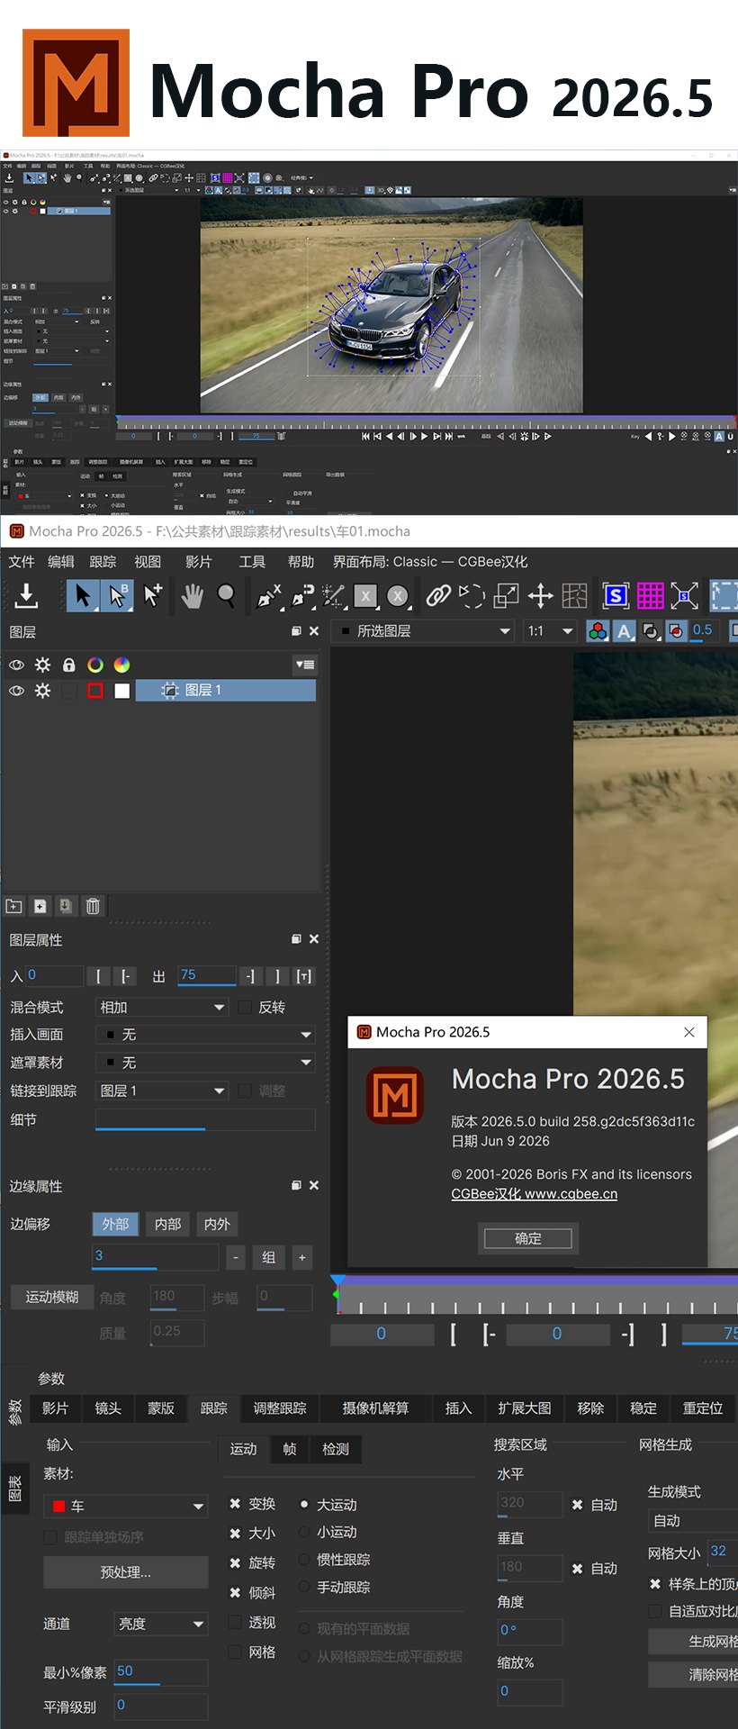Toggle the RGB channels view icon

pos(598,631)
